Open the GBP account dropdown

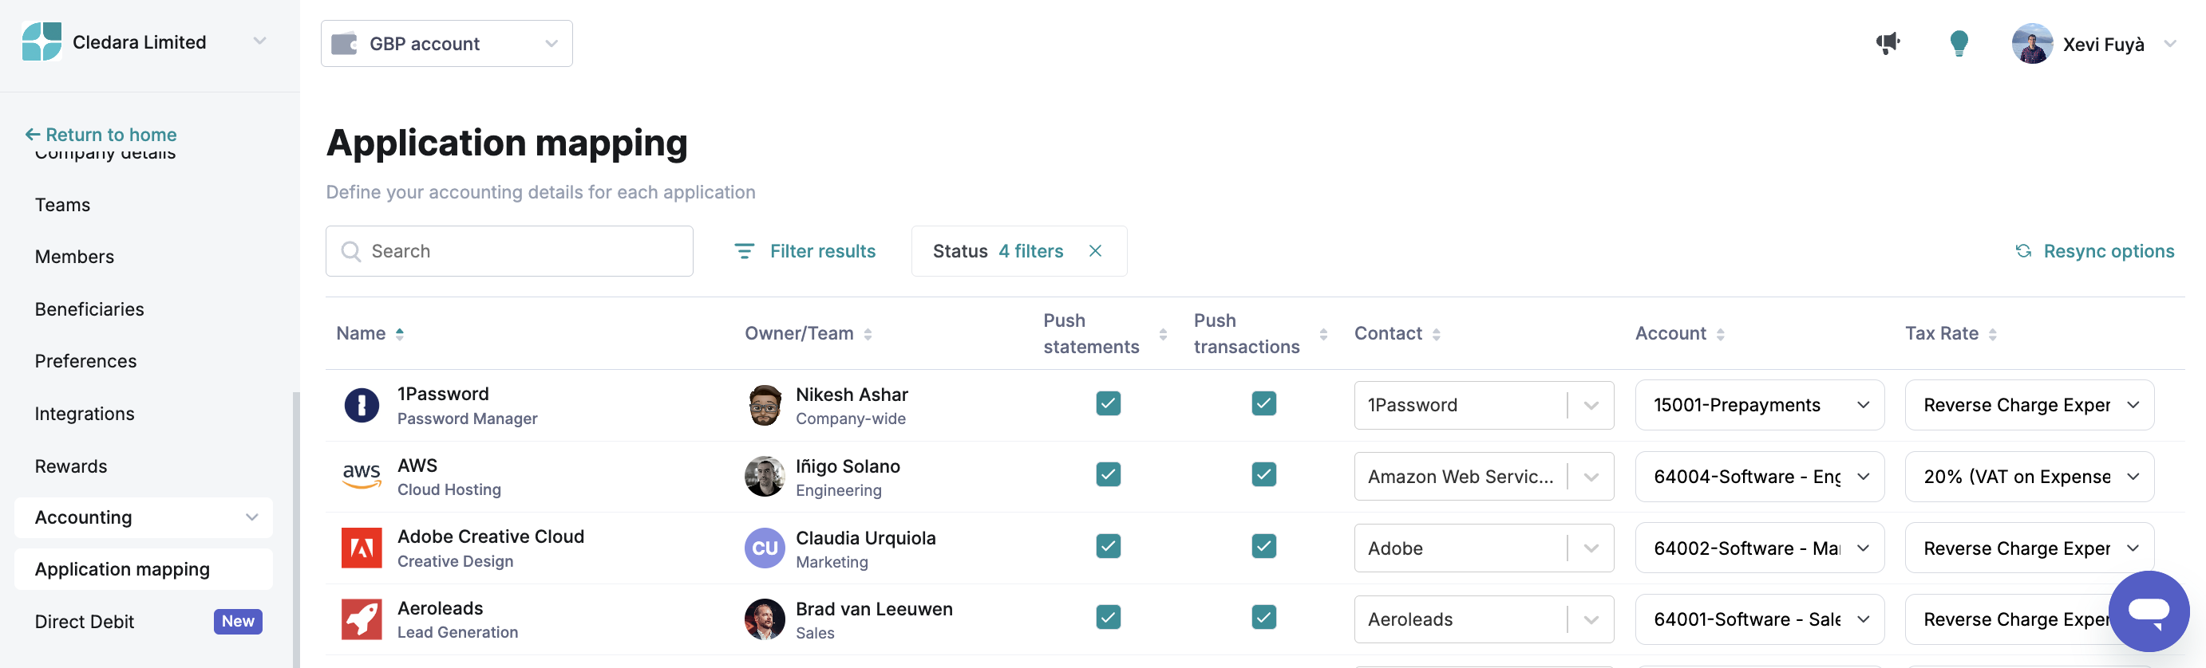point(446,44)
